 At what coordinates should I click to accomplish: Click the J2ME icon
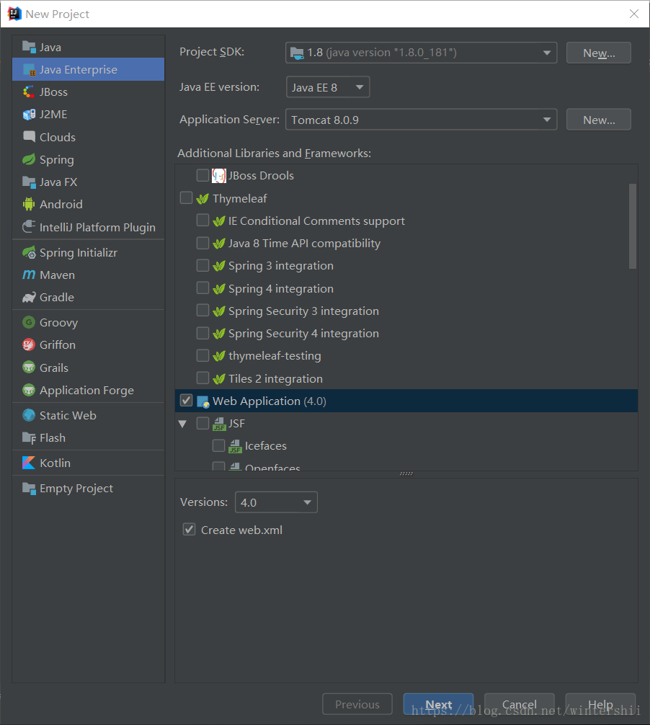pos(29,114)
